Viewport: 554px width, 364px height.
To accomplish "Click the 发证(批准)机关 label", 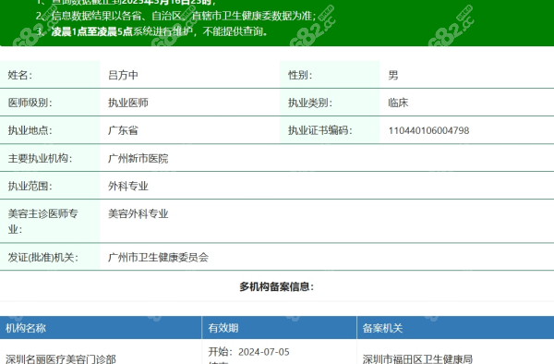I will coord(43,257).
